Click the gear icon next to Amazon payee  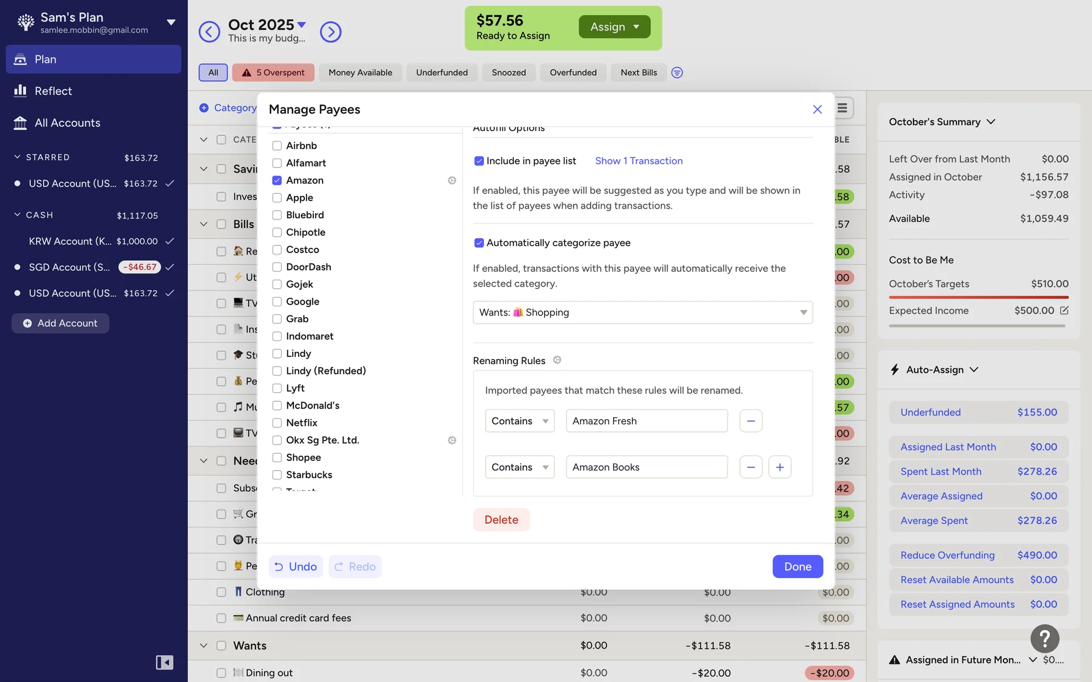[x=452, y=180]
